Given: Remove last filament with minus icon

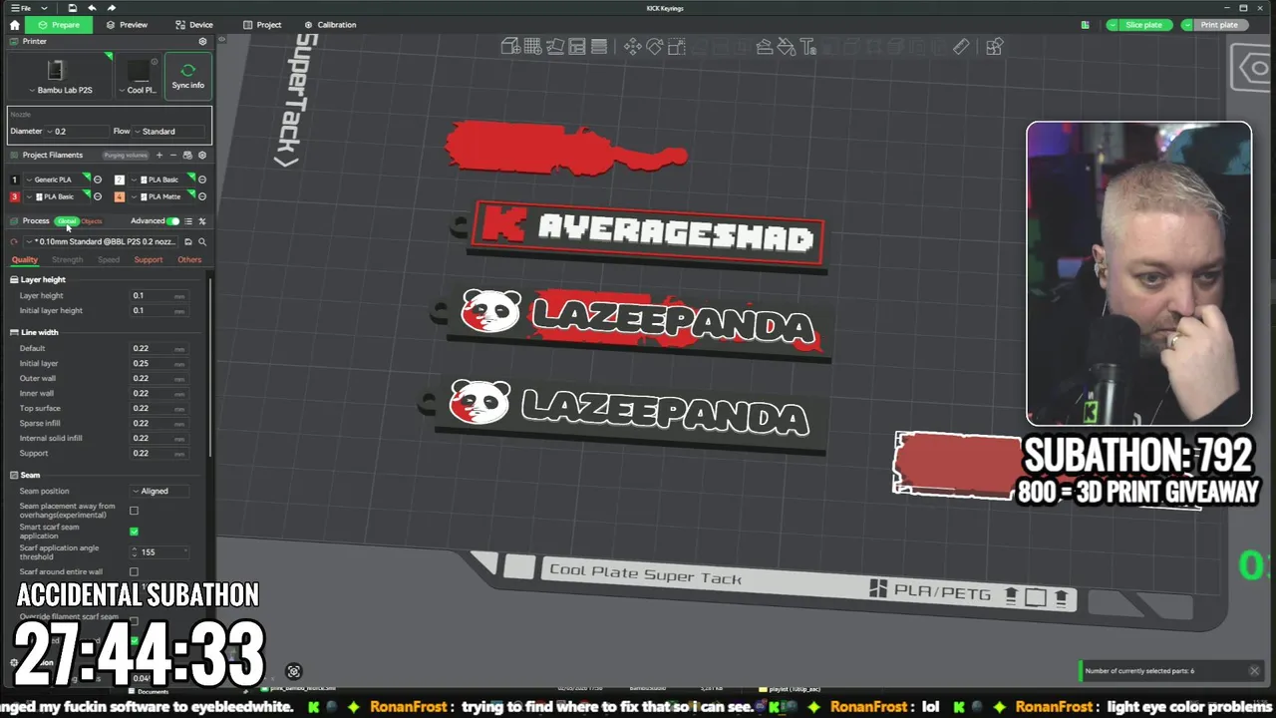Looking at the screenshot, I should (x=172, y=155).
